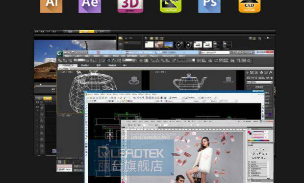Click the ViewCube in the teapot wireframe viewport
Viewport: 304px width, 183px height.
[134, 81]
